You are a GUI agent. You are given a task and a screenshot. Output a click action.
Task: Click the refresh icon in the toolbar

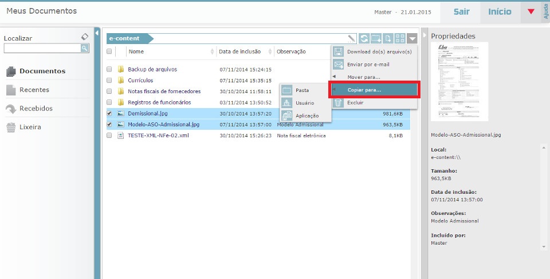tap(364, 39)
